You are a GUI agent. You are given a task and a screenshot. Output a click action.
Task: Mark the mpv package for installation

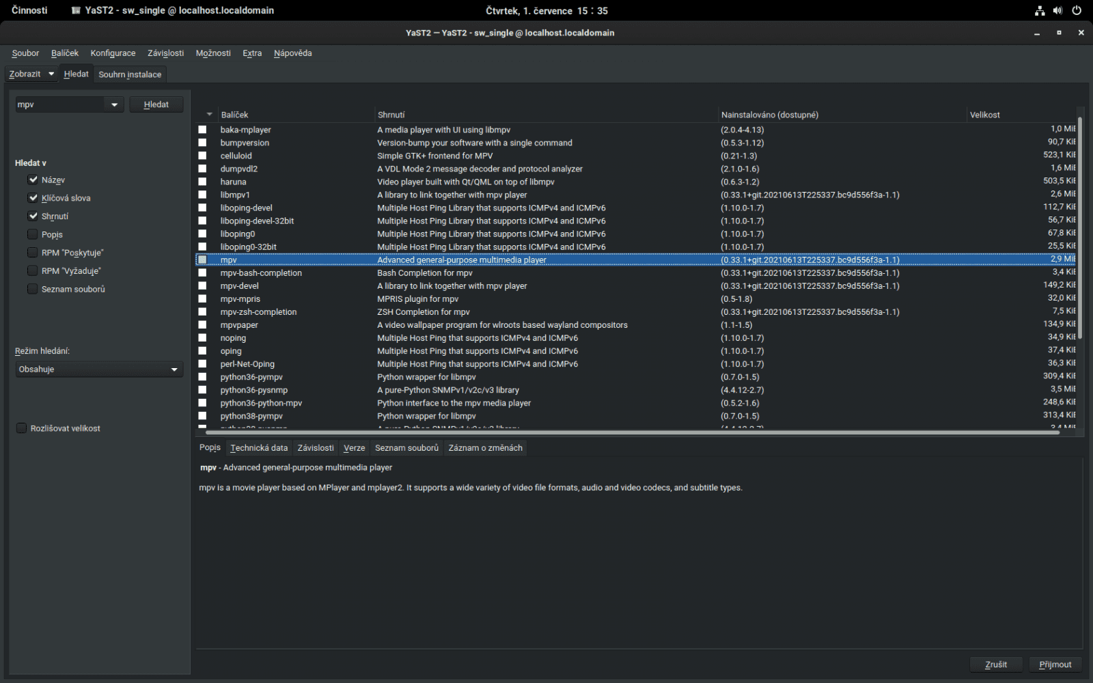pyautogui.click(x=202, y=260)
